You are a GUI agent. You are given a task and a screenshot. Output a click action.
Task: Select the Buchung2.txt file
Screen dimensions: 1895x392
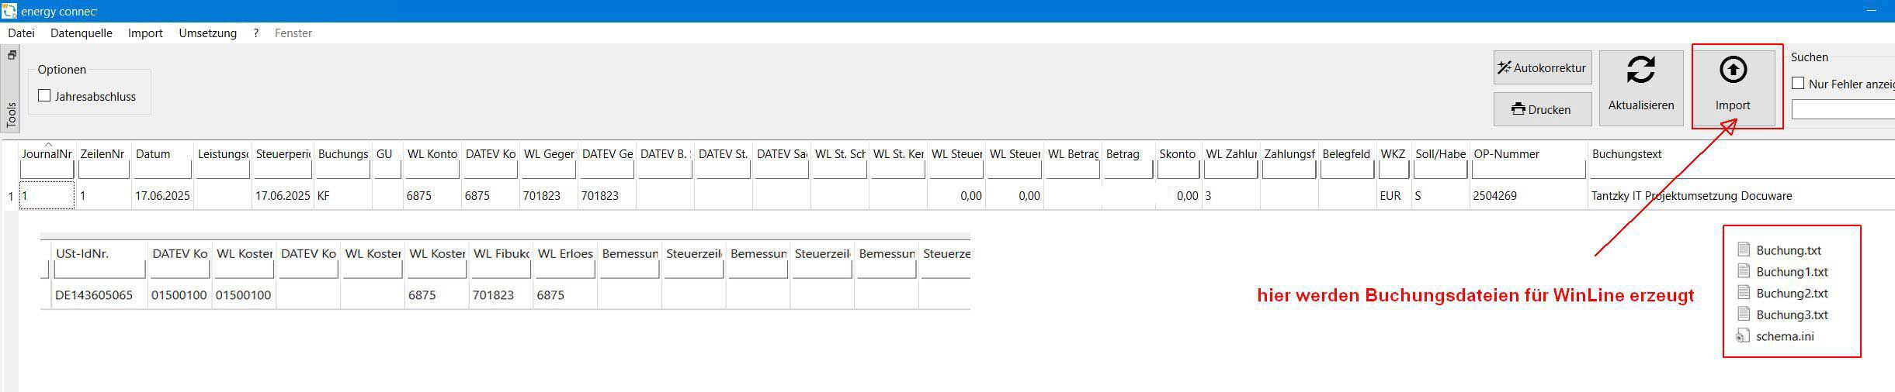[1792, 293]
